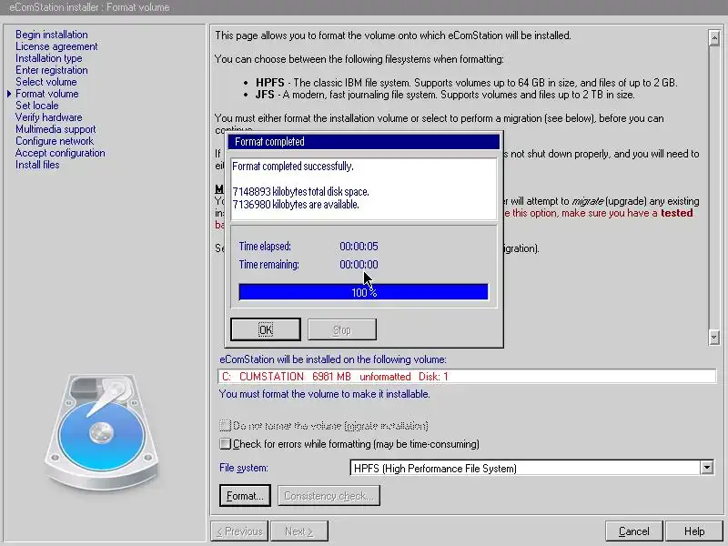
Task: Click the 100% format progress bar
Action: [x=363, y=292]
